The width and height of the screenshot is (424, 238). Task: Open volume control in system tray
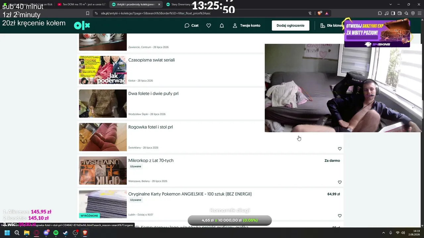(x=403, y=233)
